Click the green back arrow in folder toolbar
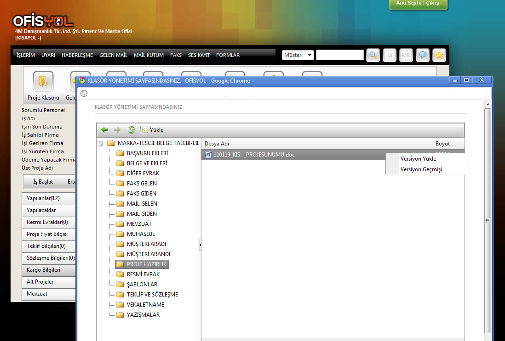This screenshot has width=505, height=341. [x=105, y=130]
